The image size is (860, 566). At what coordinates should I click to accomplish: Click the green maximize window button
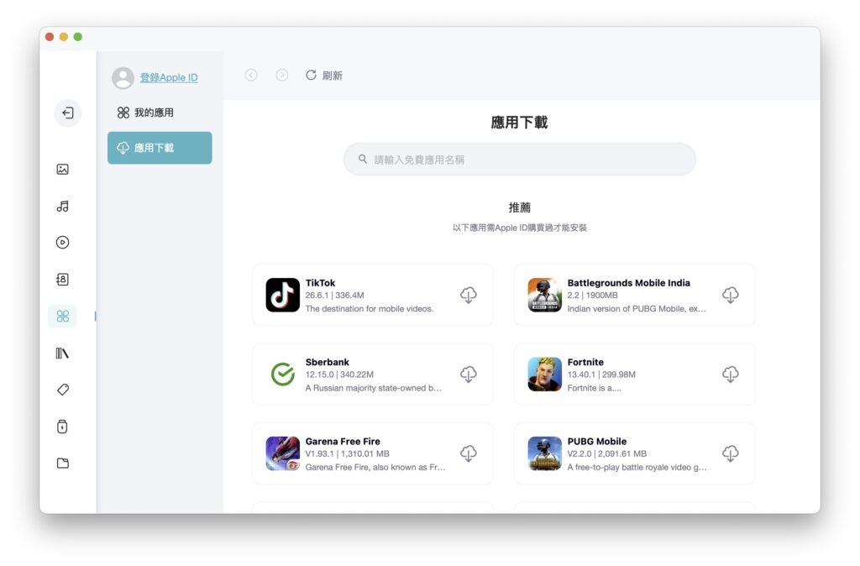pyautogui.click(x=78, y=37)
